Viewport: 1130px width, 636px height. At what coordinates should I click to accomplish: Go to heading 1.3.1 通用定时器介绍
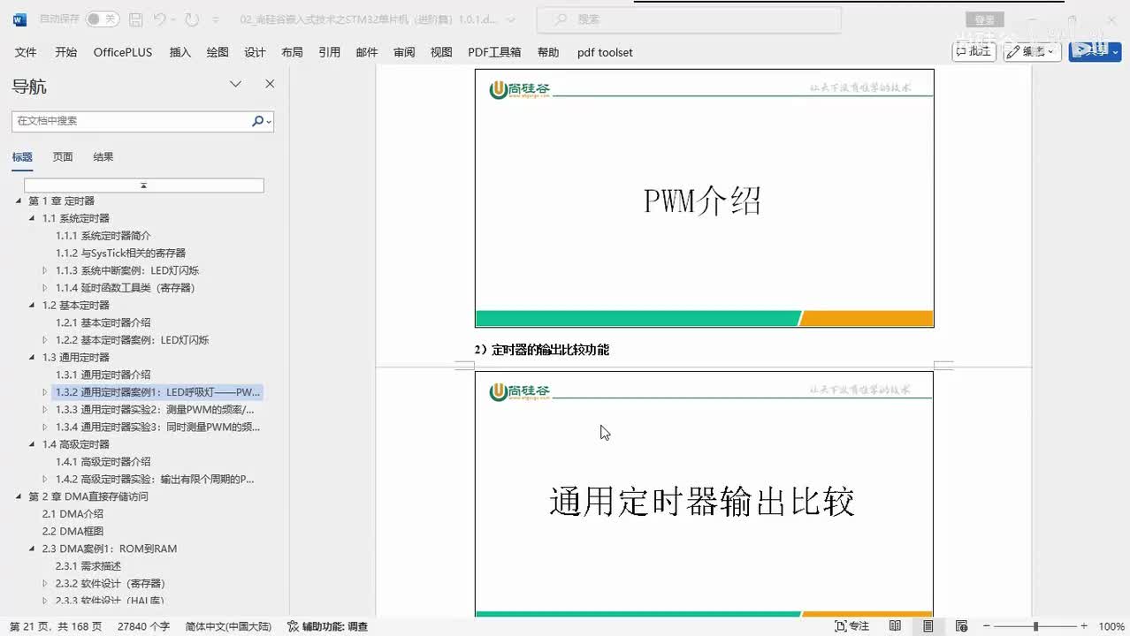(x=103, y=375)
